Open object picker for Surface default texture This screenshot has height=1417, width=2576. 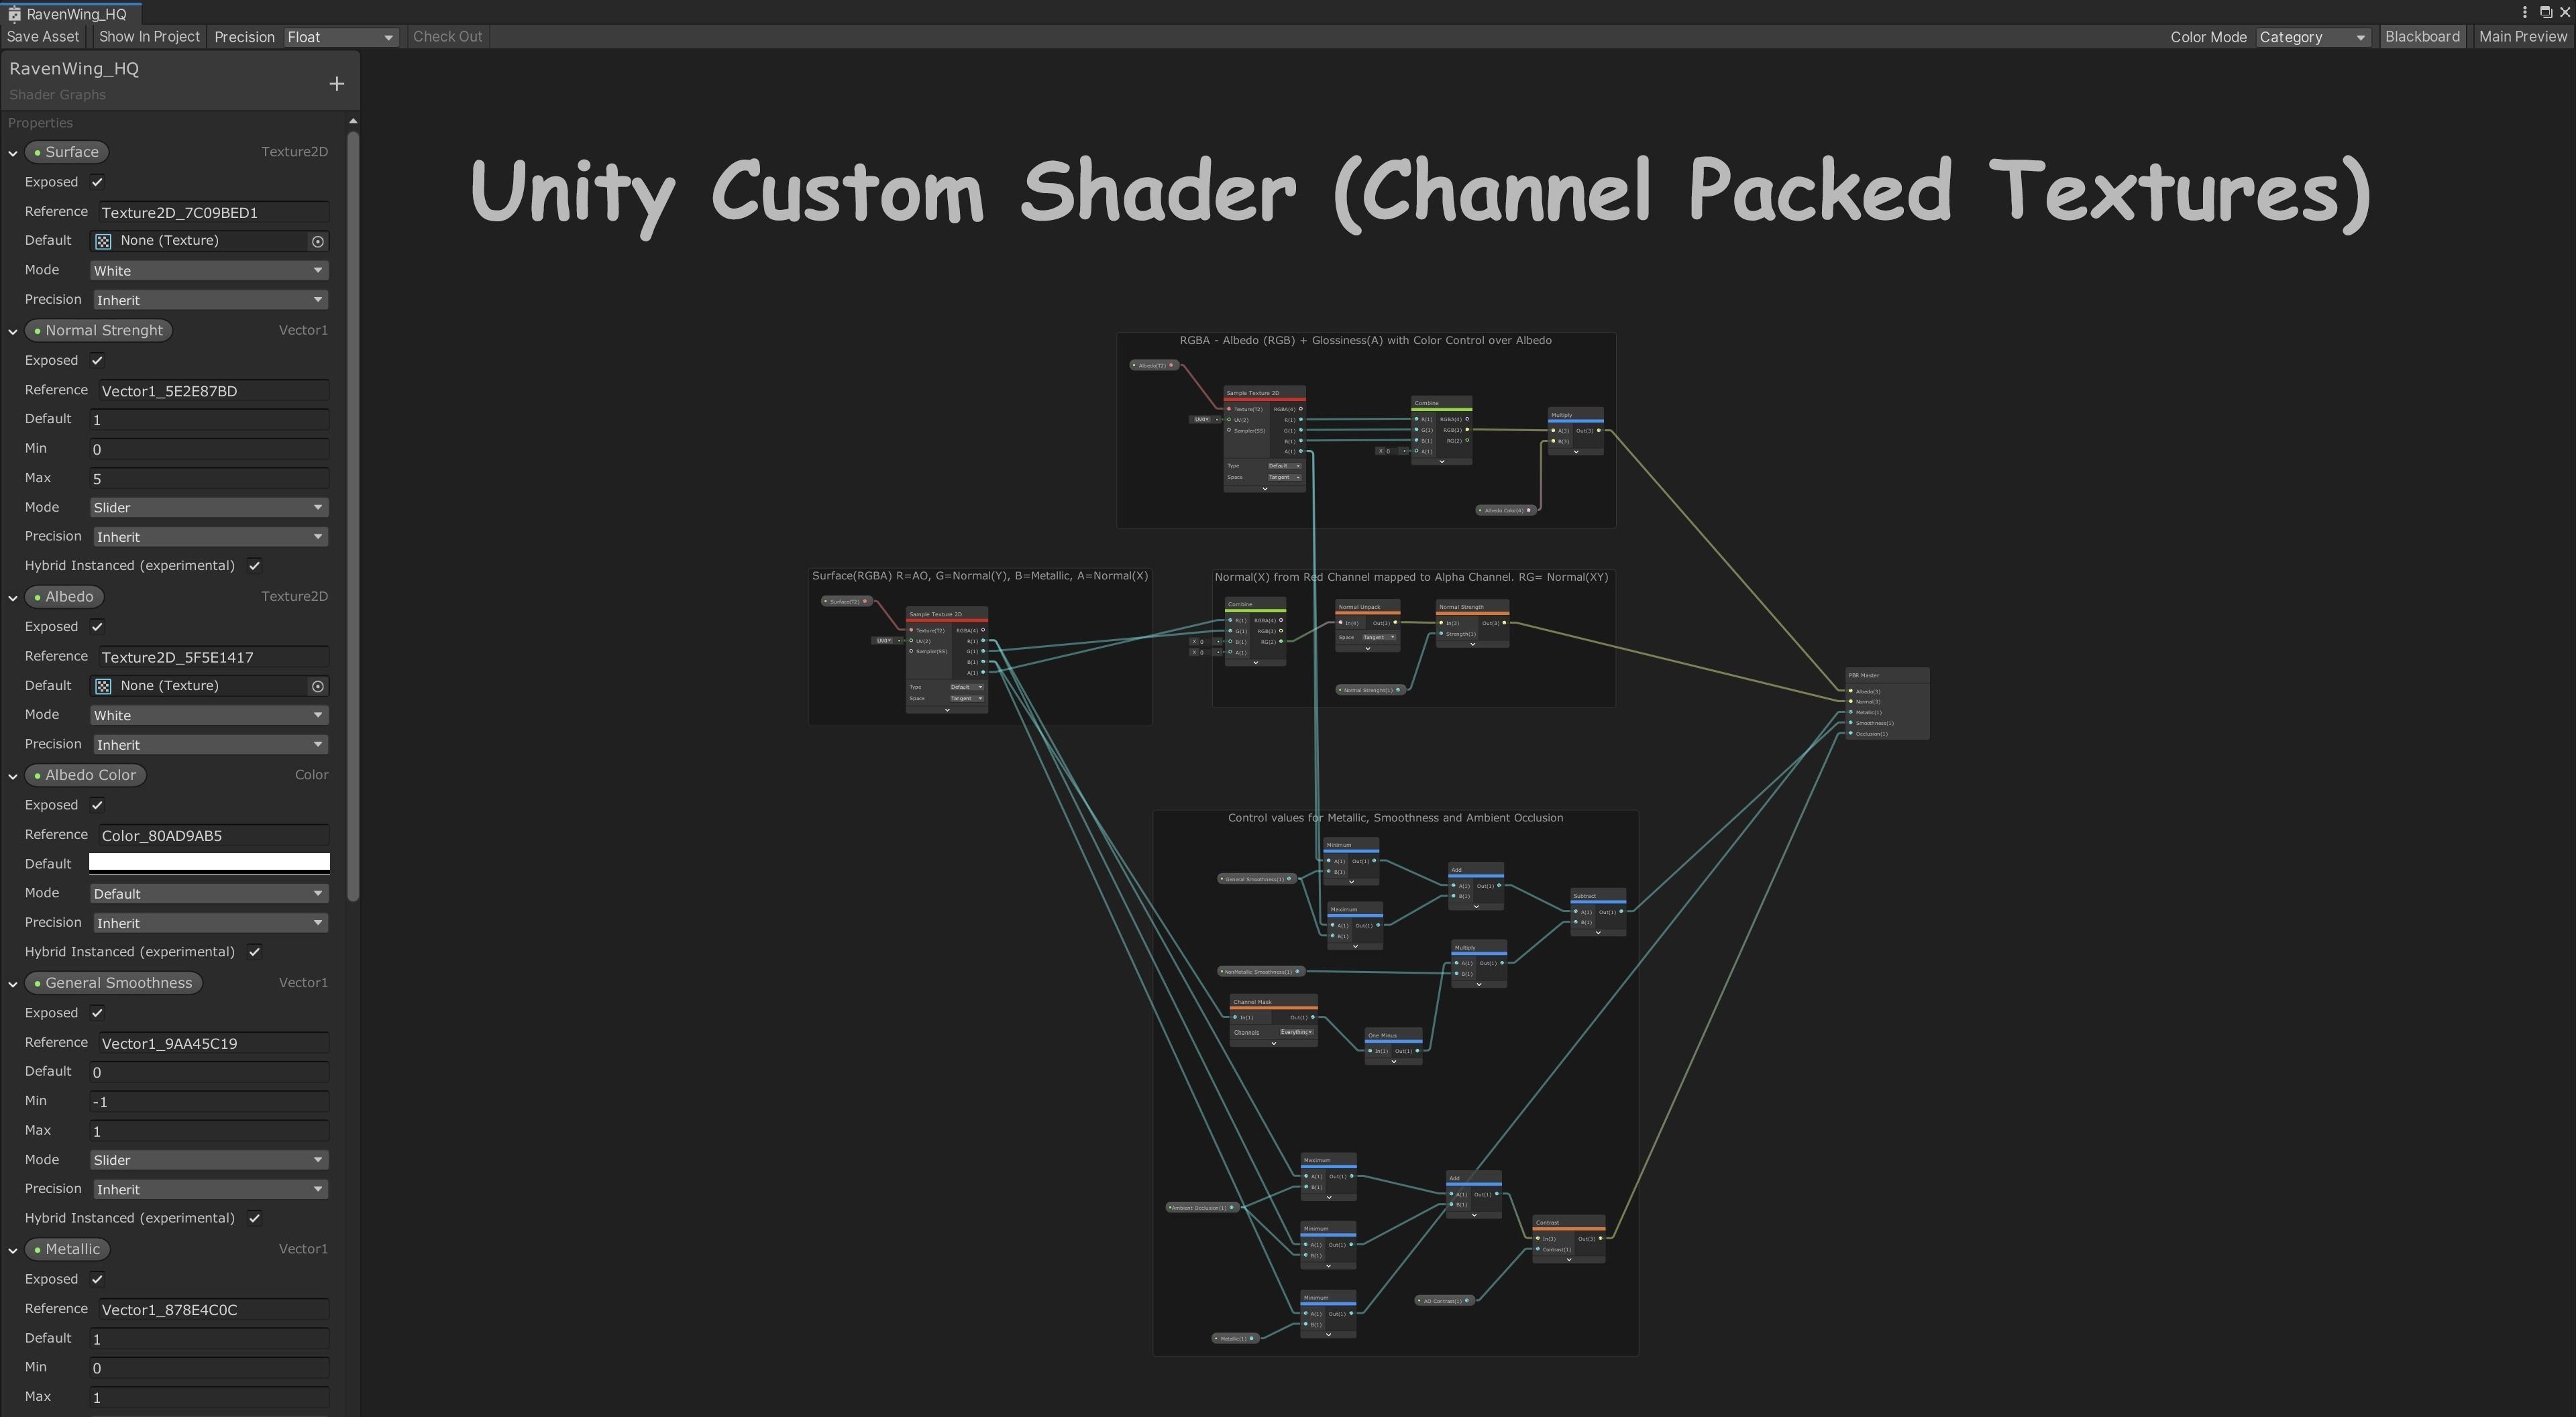[x=318, y=241]
